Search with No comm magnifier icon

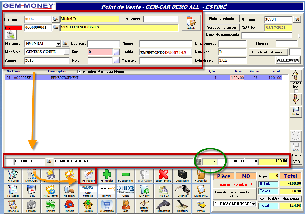[69, 191]
